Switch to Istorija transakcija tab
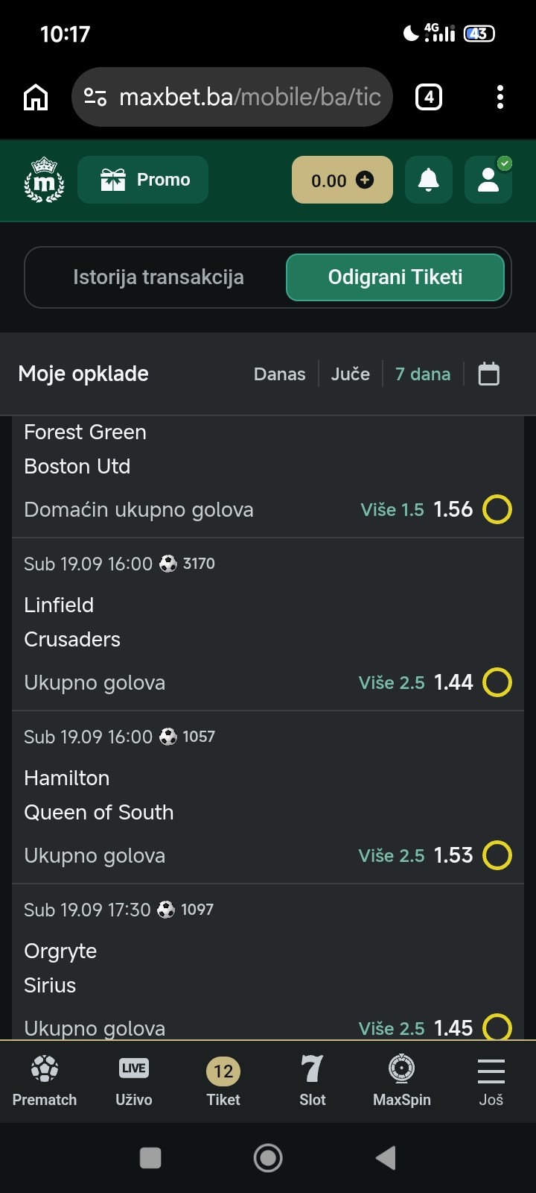 [x=159, y=277]
